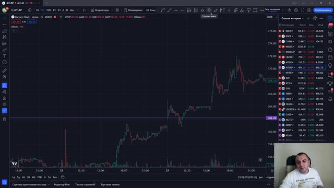
Task: Take a chart snapshot with camera icon
Action: [x=309, y=10]
